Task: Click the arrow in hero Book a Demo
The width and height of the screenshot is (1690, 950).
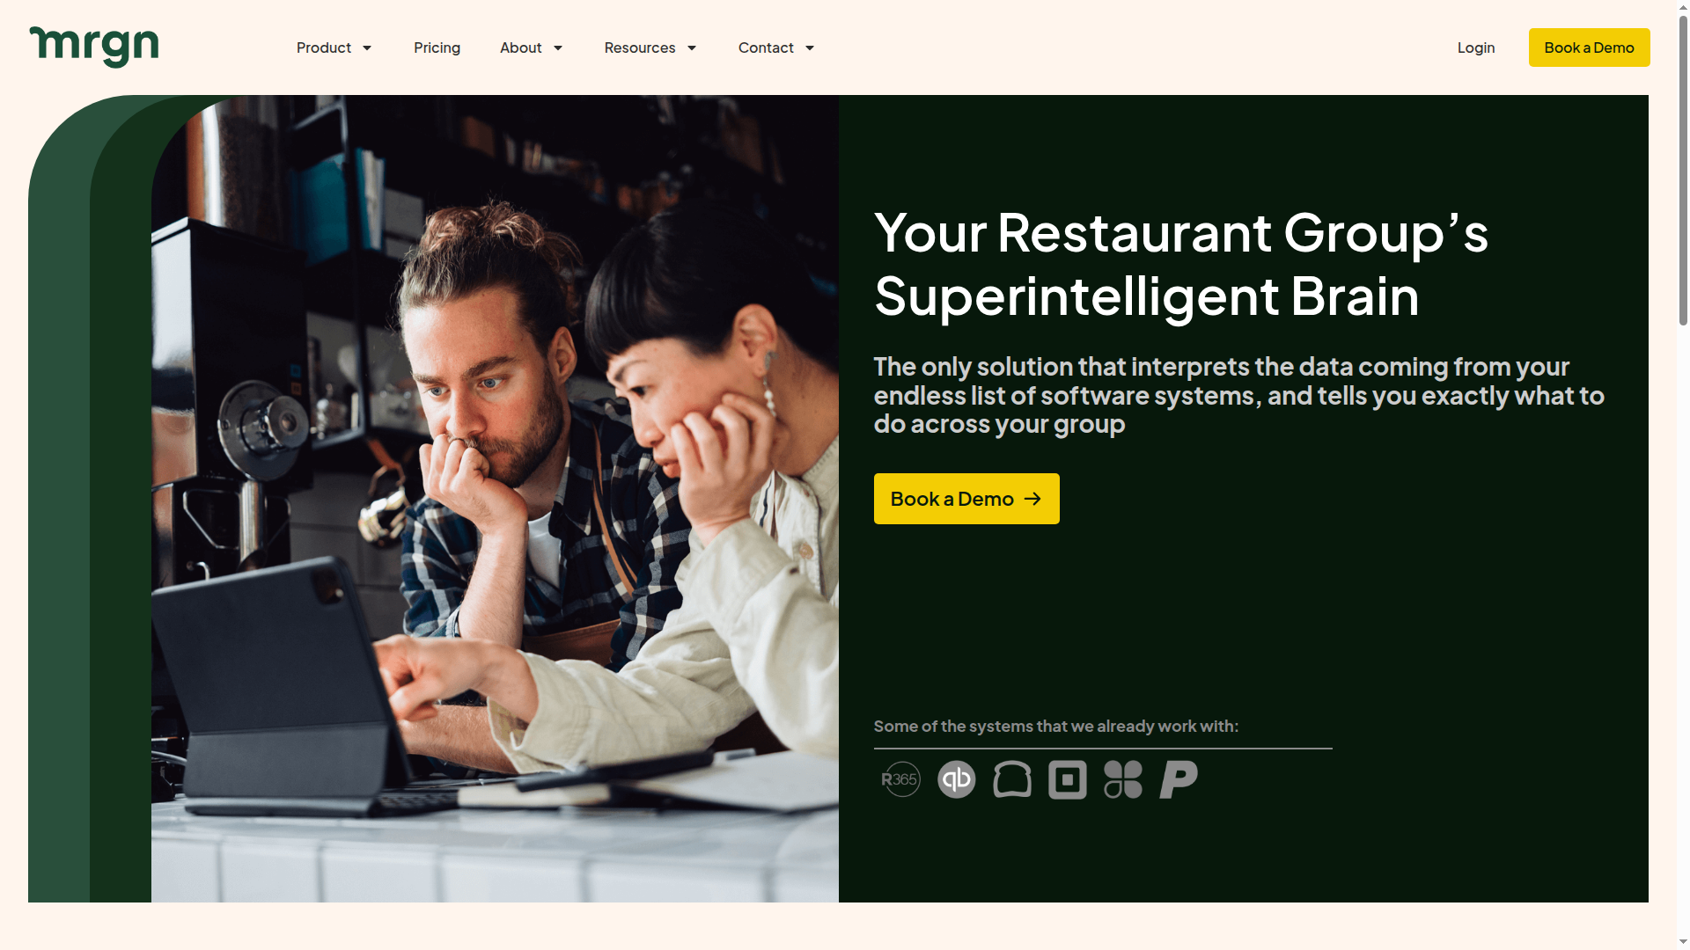Action: pyautogui.click(x=1033, y=499)
